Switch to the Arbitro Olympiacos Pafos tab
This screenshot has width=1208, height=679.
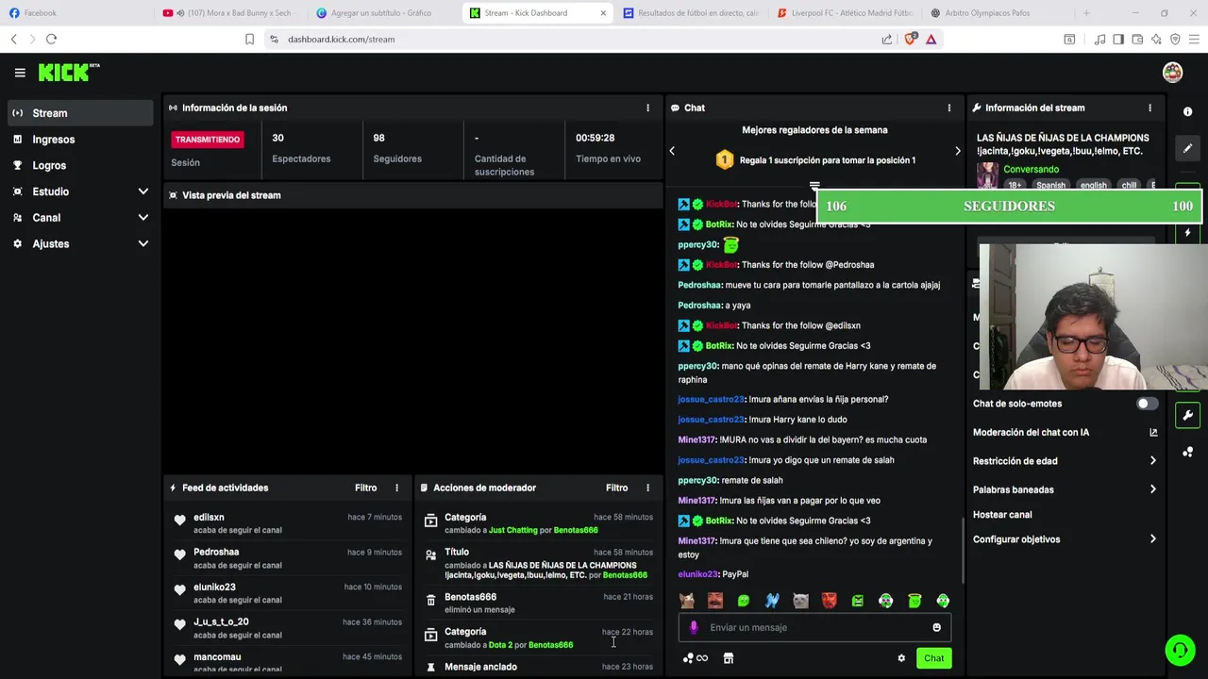(x=998, y=13)
